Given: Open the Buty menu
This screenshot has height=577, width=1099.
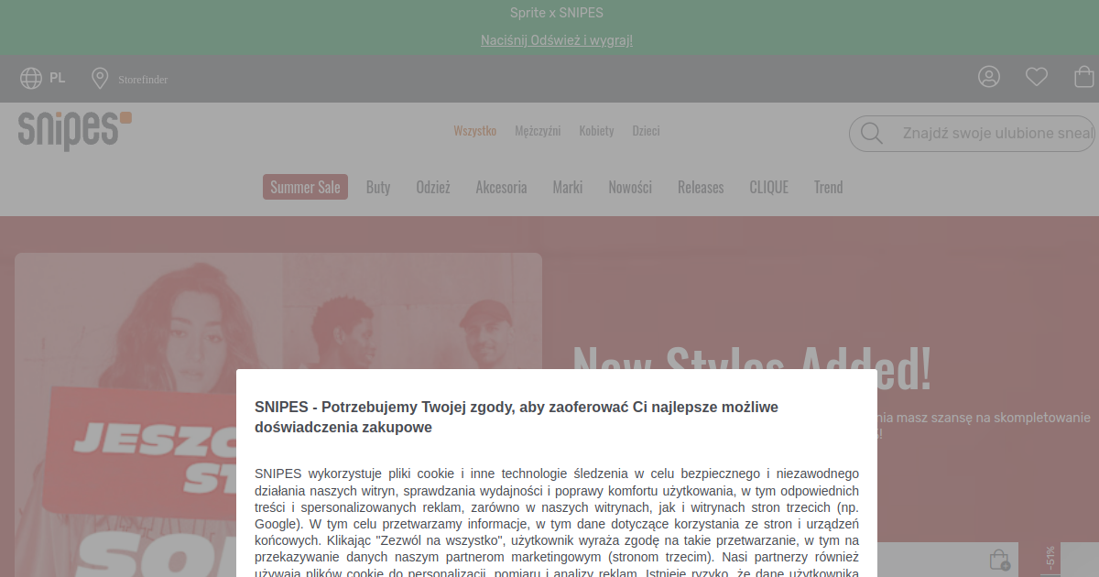Looking at the screenshot, I should tap(378, 187).
